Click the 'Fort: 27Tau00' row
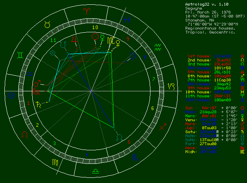The image size is (247, 183). pyautogui.click(x=215, y=144)
